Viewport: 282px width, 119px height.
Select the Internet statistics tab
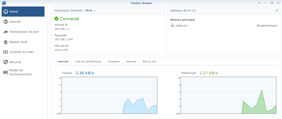[63, 62]
